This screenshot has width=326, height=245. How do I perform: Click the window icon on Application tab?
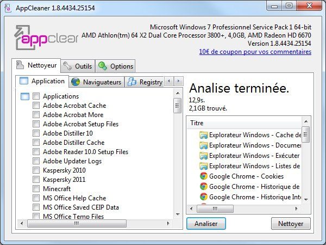point(24,81)
